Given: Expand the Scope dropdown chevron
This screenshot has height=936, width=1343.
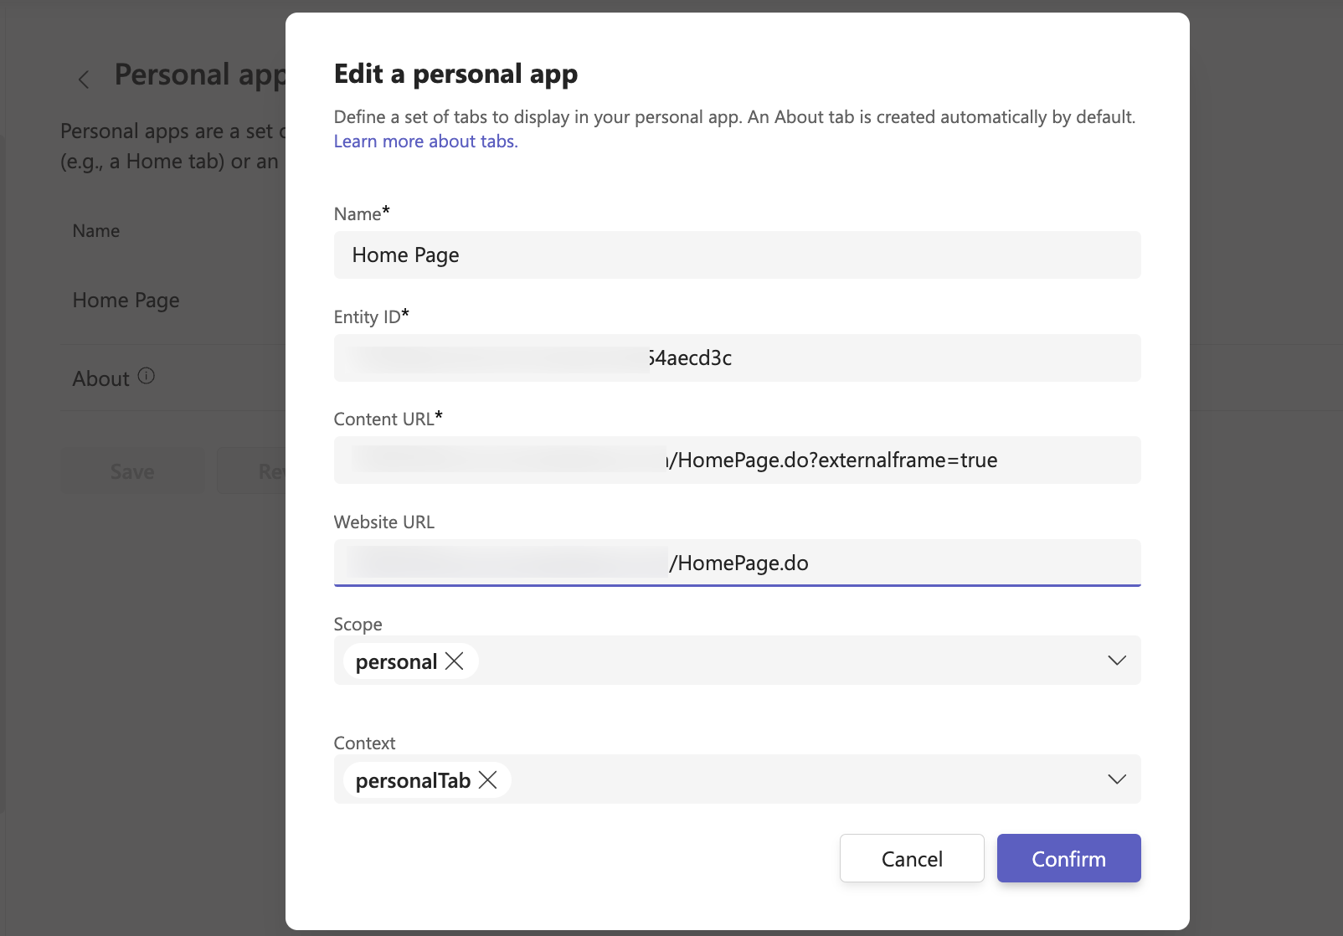Looking at the screenshot, I should tap(1116, 661).
